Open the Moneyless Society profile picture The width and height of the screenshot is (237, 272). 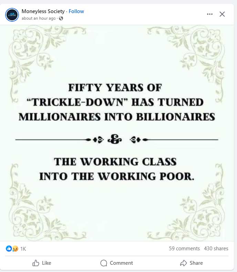pyautogui.click(x=12, y=15)
